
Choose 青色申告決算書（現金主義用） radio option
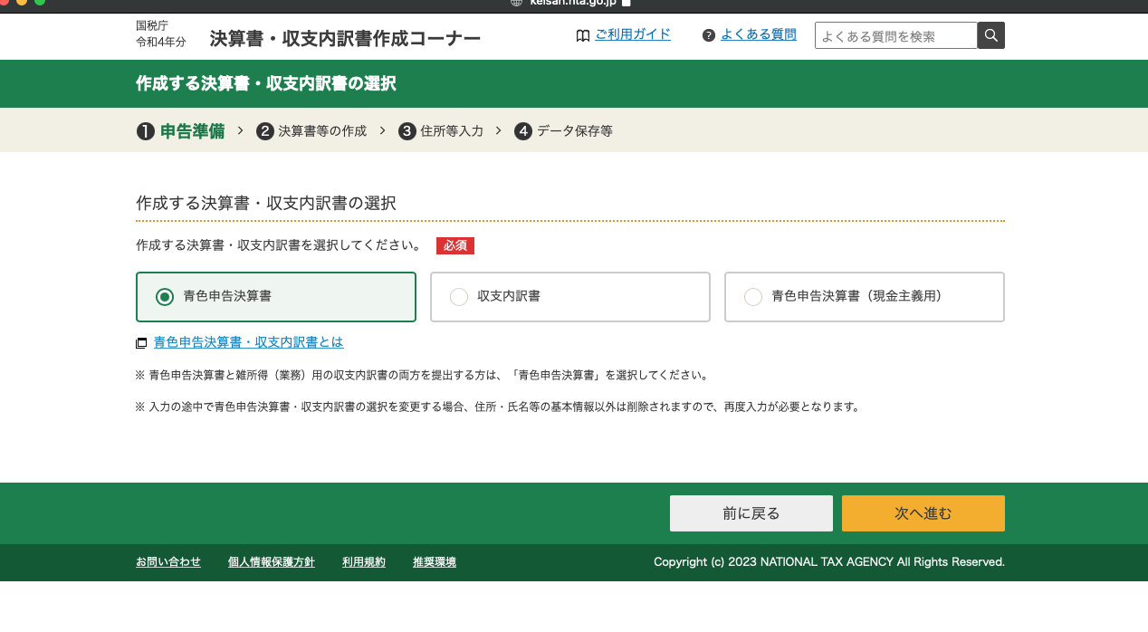865,297
